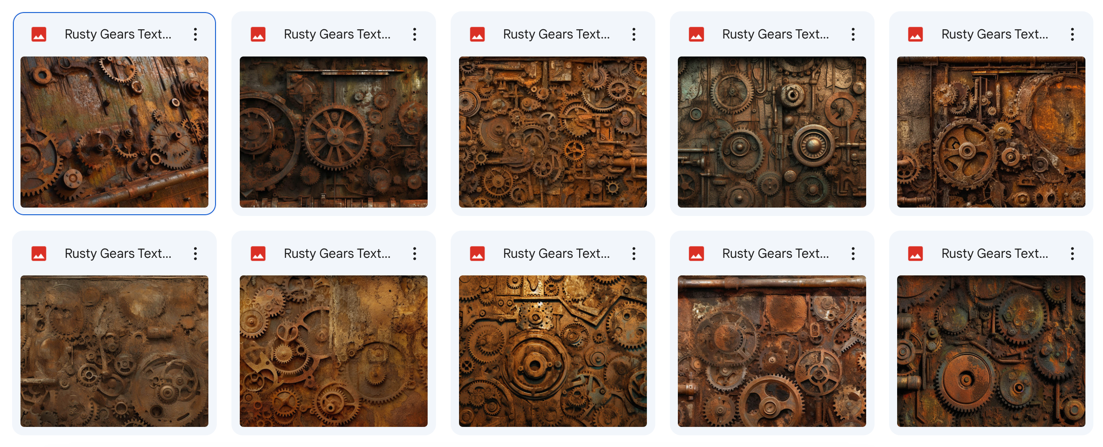Screen dimensions: 1103x447
Task: Open the golden thumbnail with a plain rusted patch
Action: coord(333,351)
